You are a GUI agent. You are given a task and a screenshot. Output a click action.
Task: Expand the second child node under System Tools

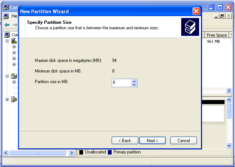pos(14,52)
